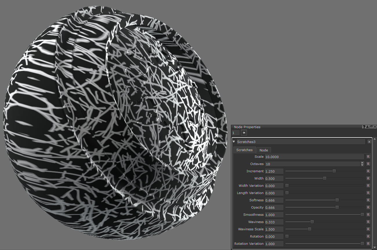Reset the Rotation Variation parameter

[x=368, y=244]
